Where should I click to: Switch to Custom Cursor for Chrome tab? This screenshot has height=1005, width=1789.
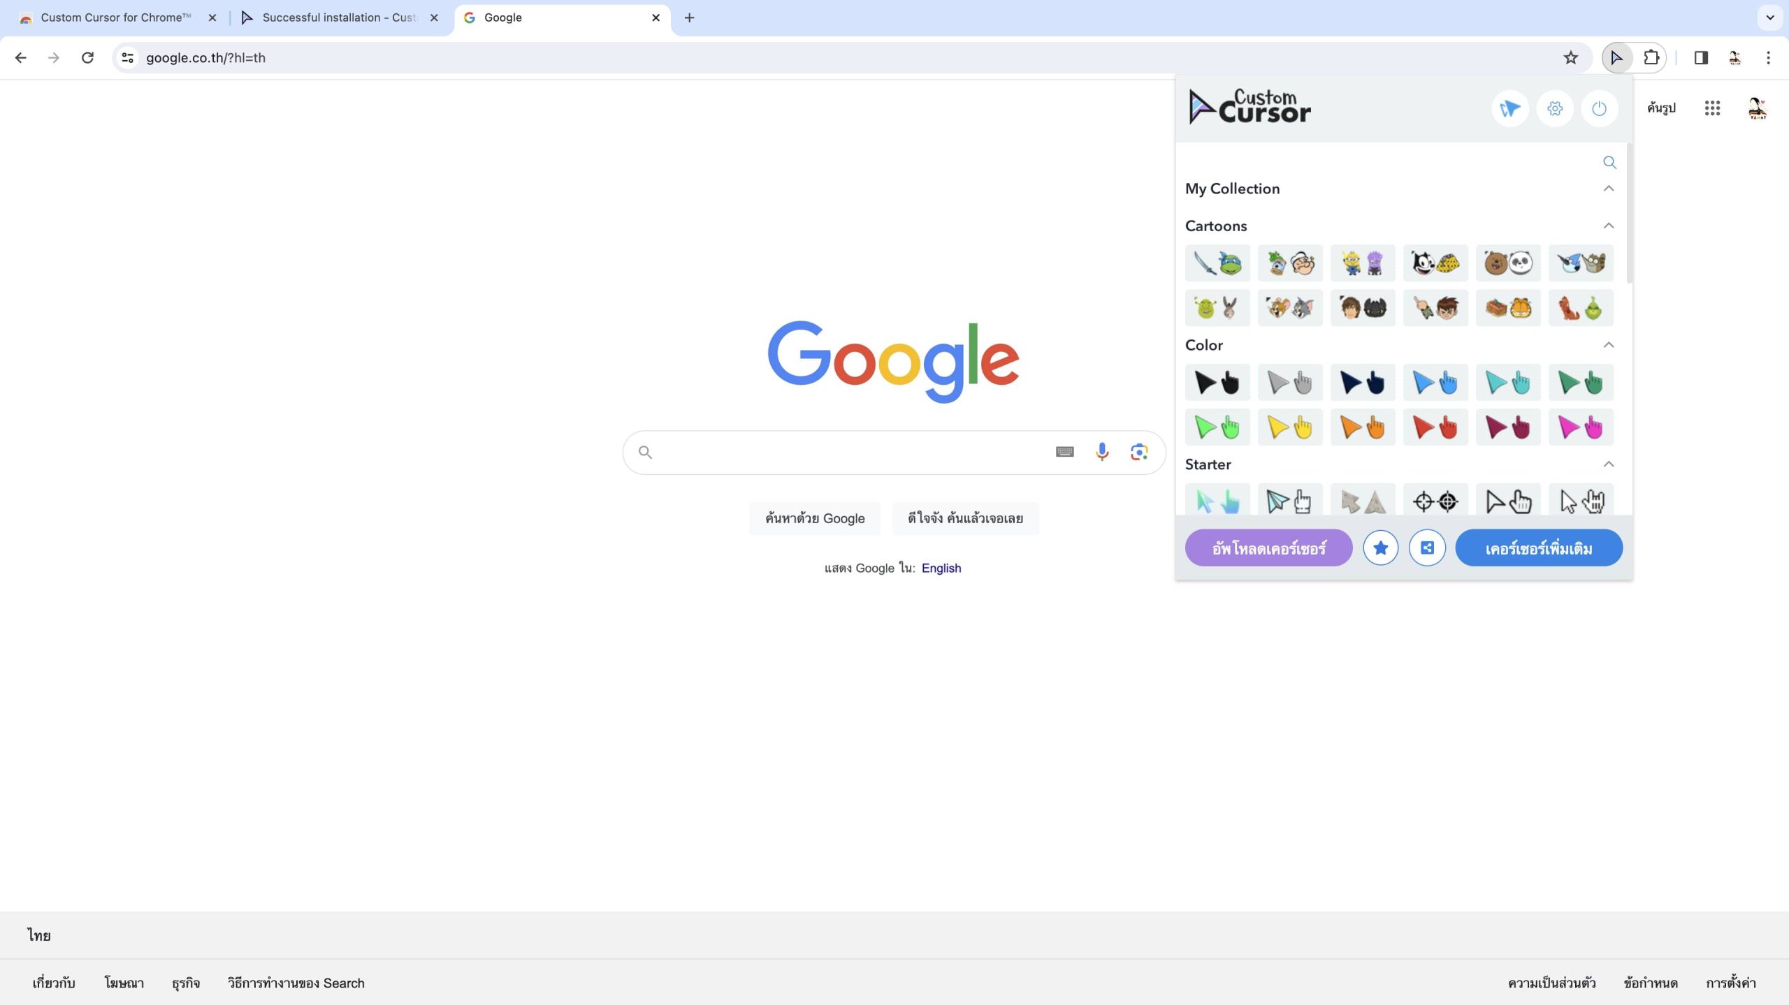point(115,17)
